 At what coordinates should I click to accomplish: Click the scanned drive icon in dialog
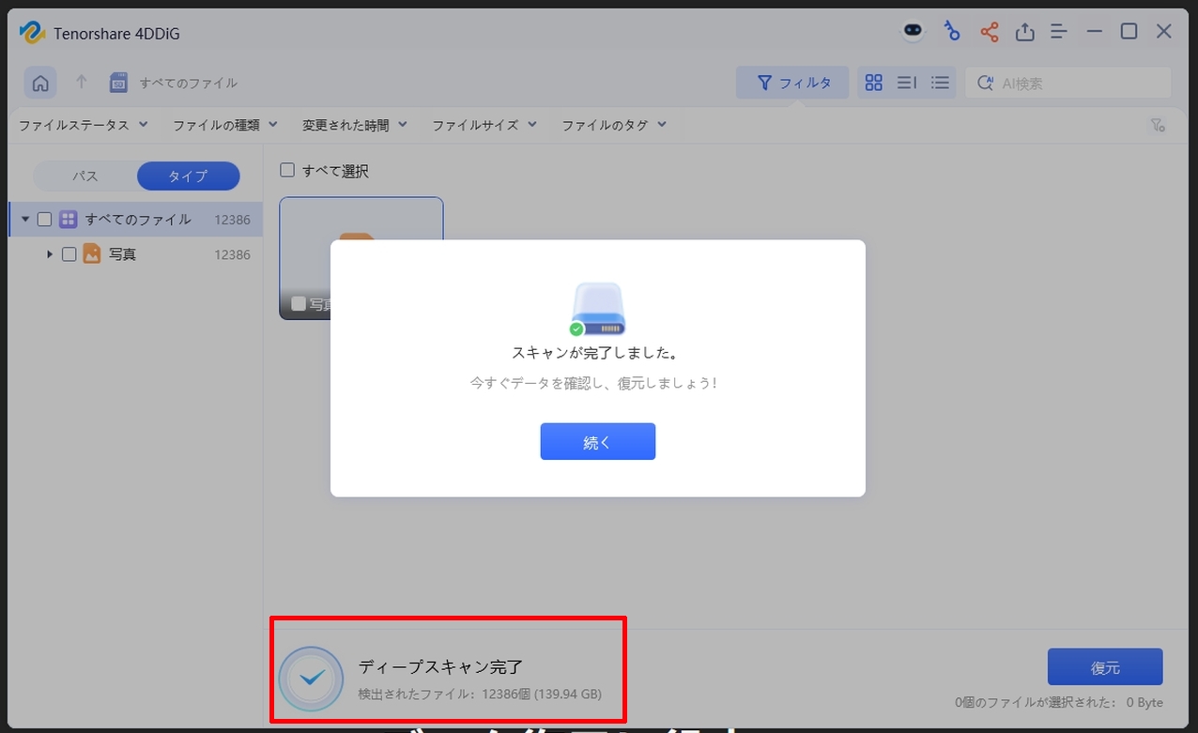(x=597, y=309)
